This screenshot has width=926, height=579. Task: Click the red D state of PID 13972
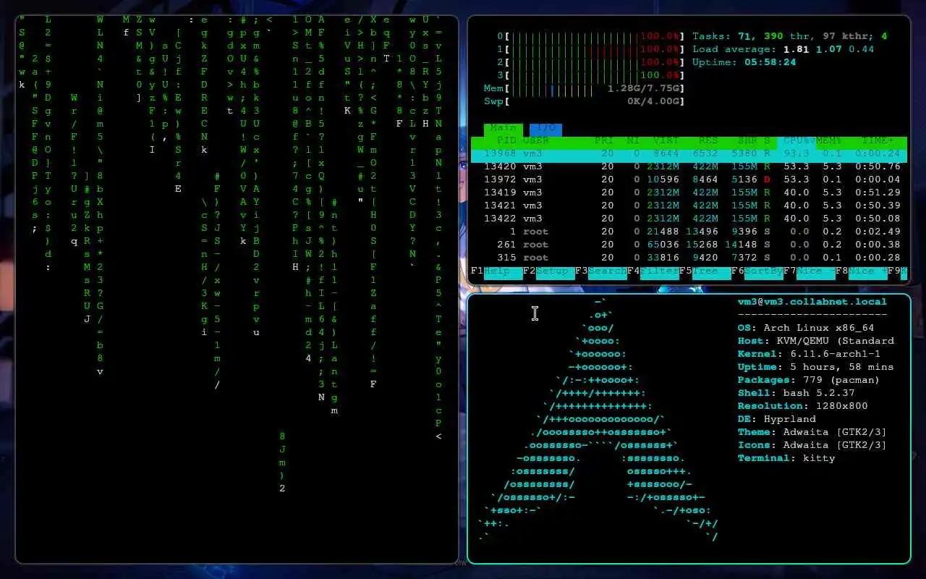768,179
